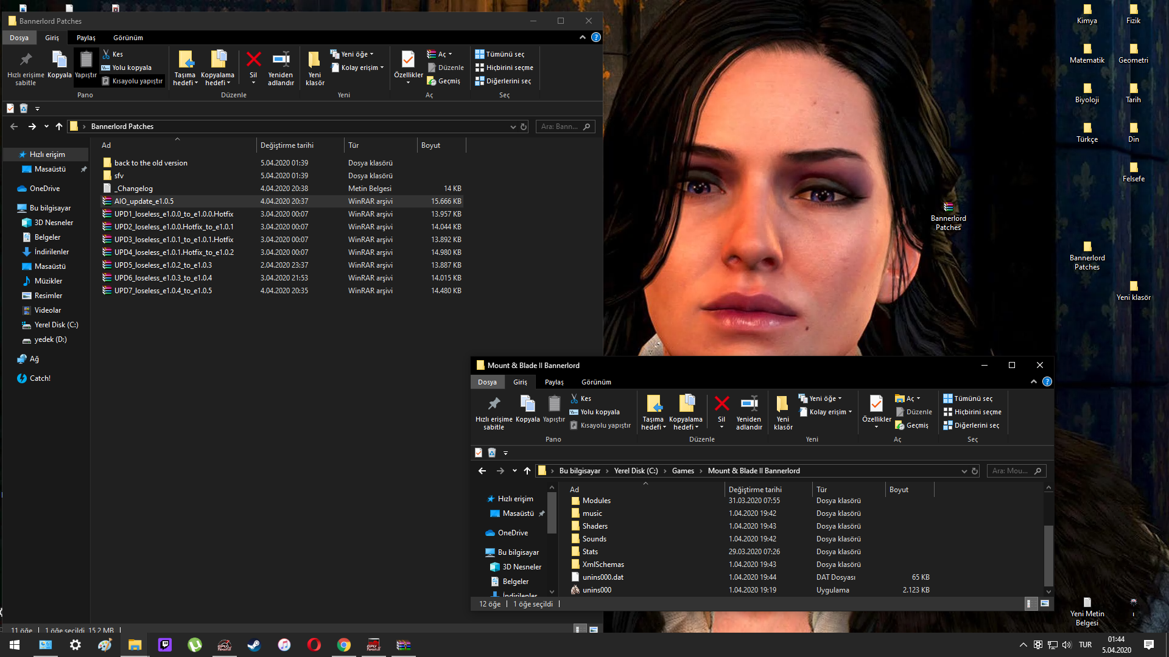Viewport: 1169px width, 657px height.
Task: Select the Felsefe desktop folder
Action: 1133,173
